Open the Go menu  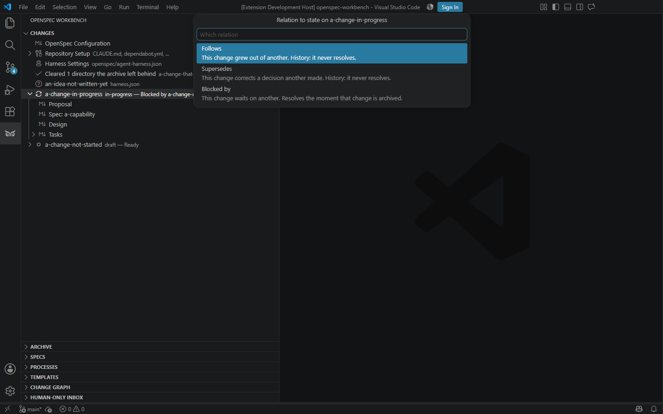tap(108, 7)
